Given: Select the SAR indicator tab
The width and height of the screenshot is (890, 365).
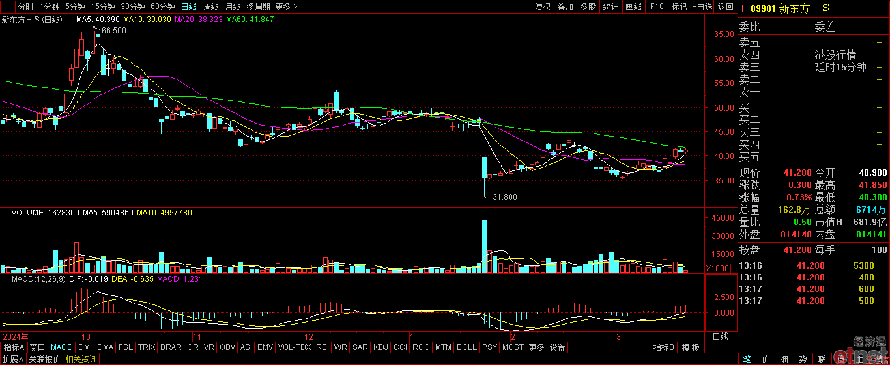Looking at the screenshot, I should tap(360, 347).
